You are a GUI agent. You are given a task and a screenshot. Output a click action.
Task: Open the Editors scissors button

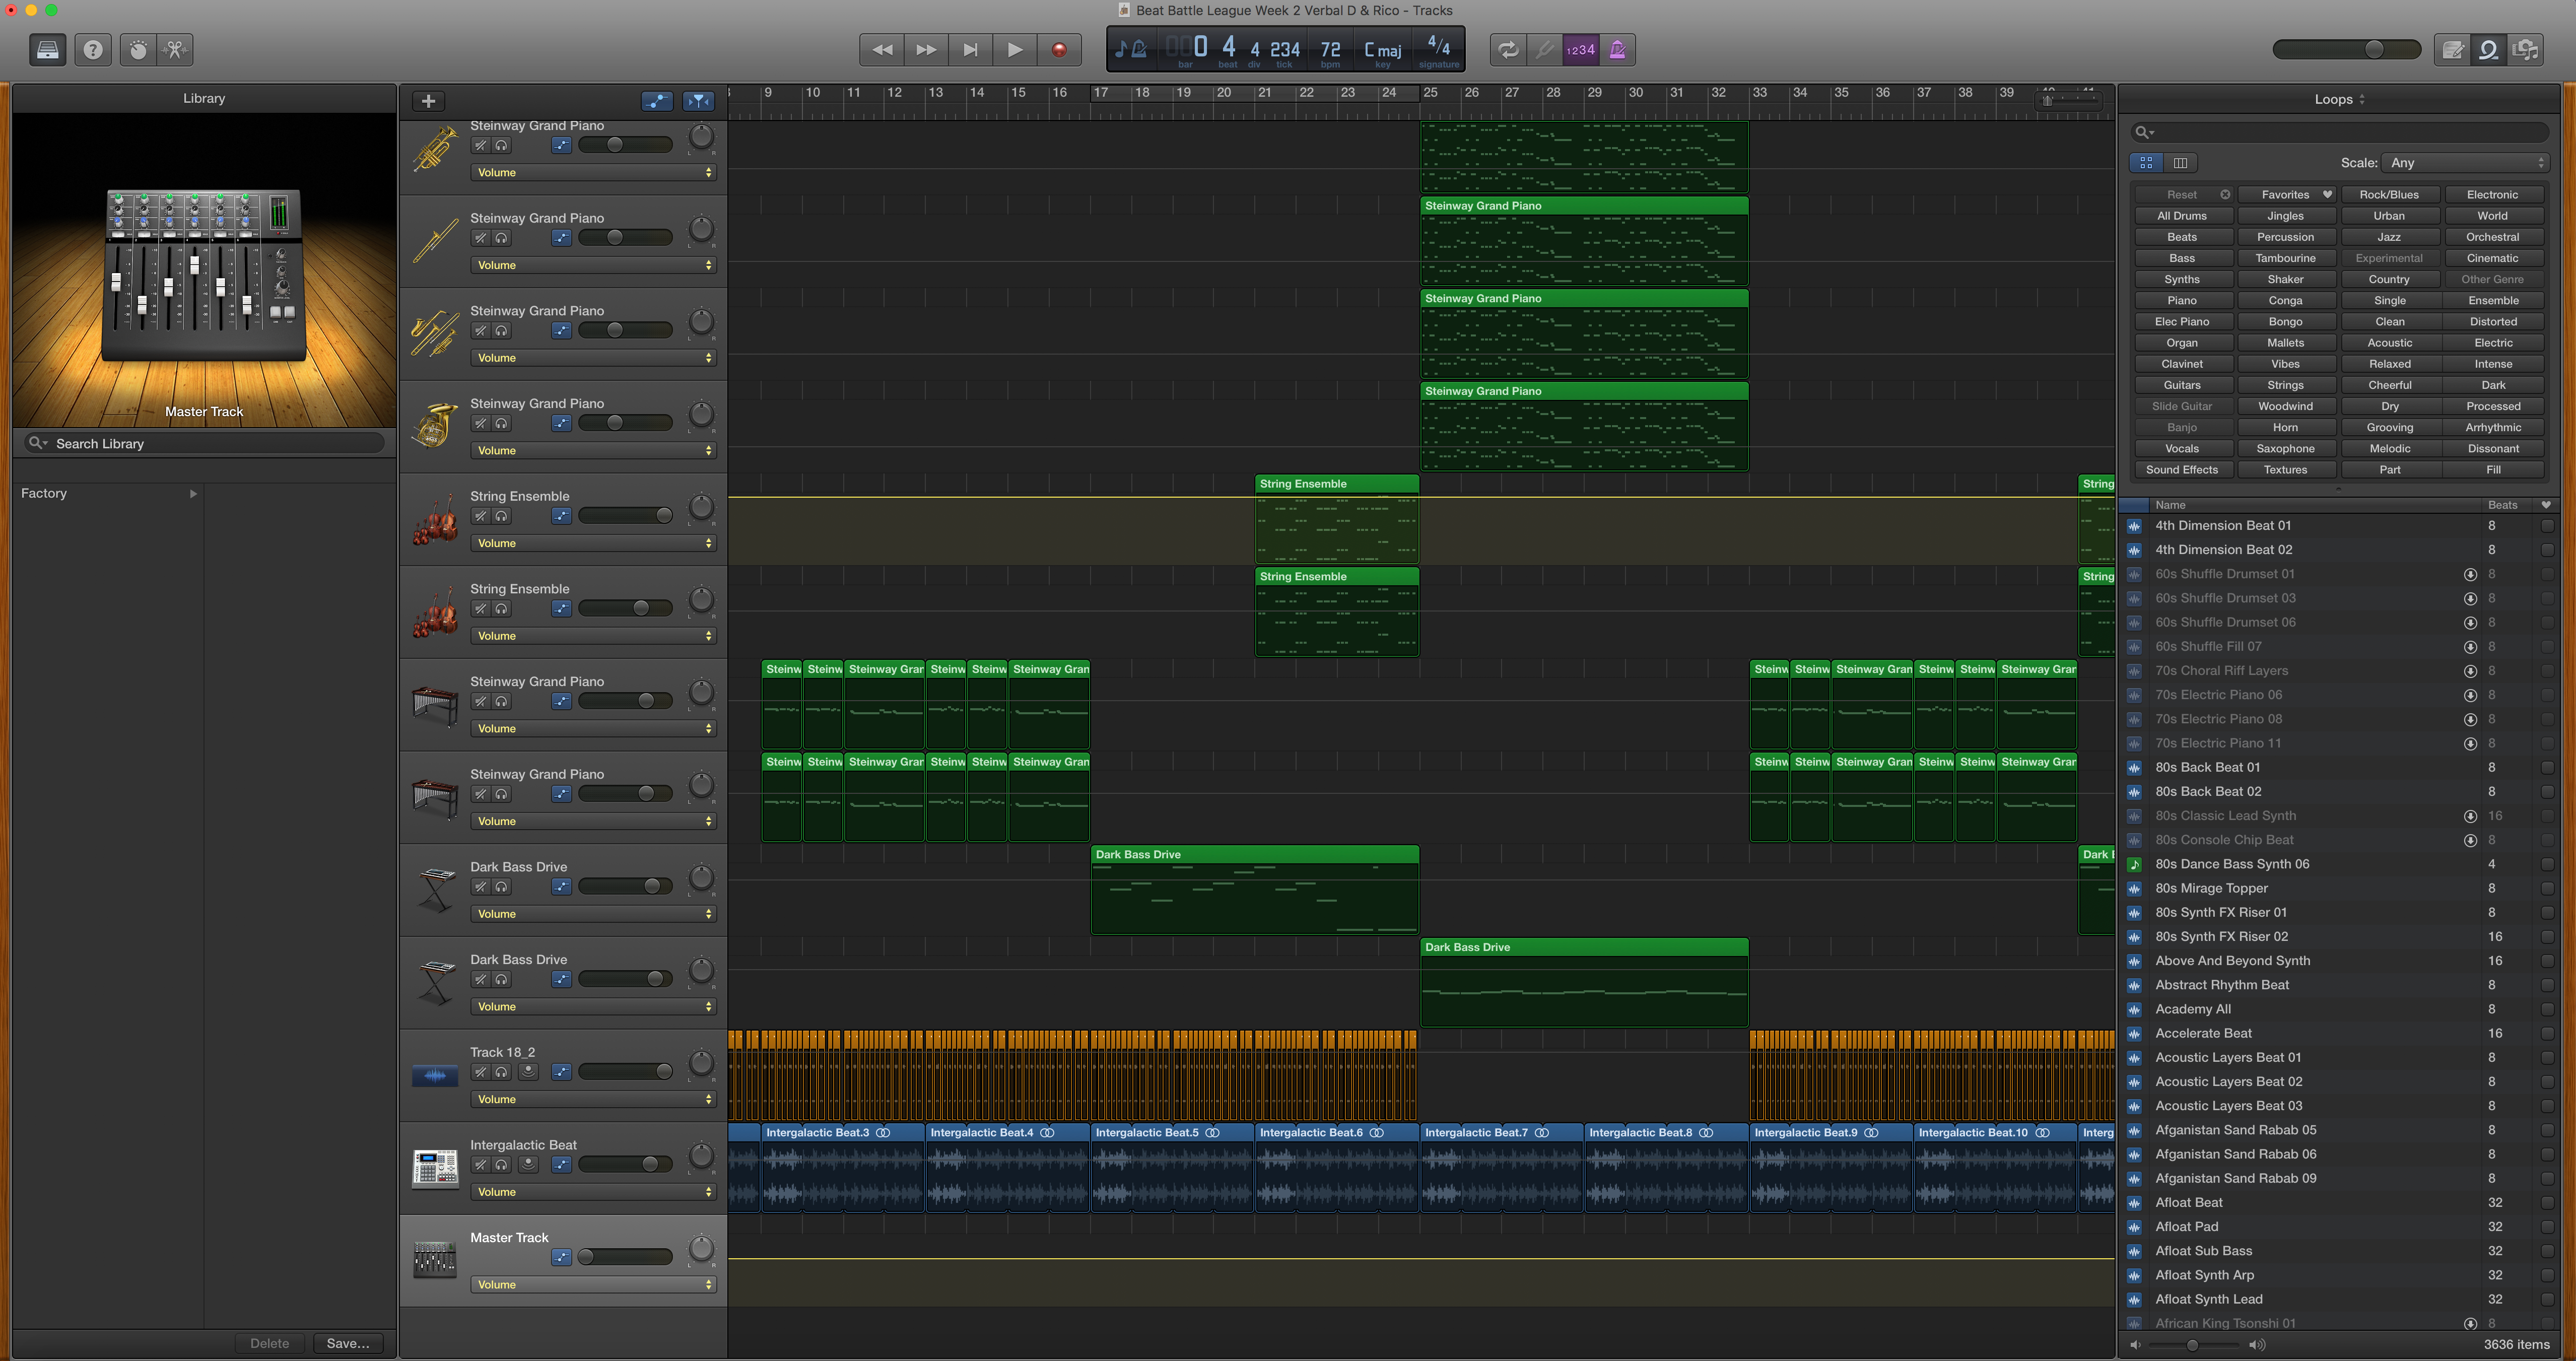click(x=175, y=50)
